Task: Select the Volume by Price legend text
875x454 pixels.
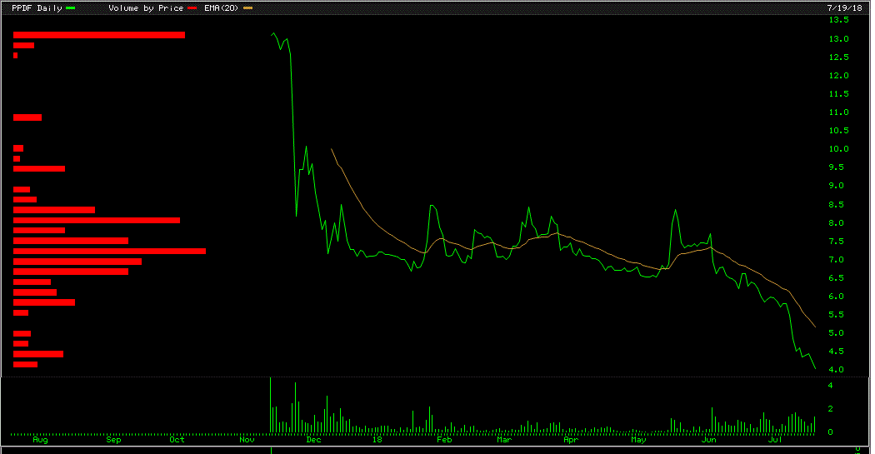Action: [x=147, y=7]
